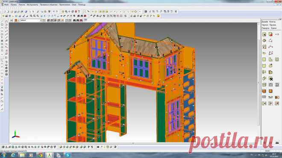Click the viewport vertical scrollbar
The width and height of the screenshot is (282, 158).
point(259,83)
